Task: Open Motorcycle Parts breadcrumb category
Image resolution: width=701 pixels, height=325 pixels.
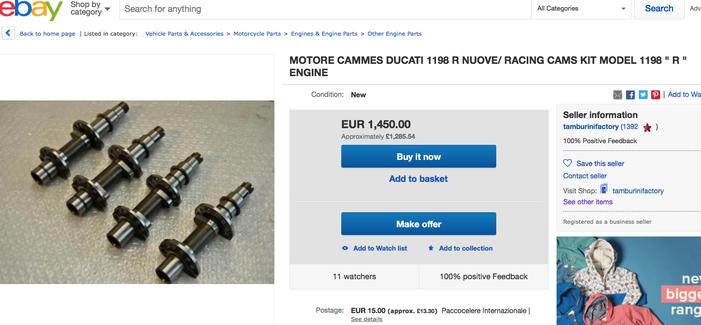Action: coord(257,34)
